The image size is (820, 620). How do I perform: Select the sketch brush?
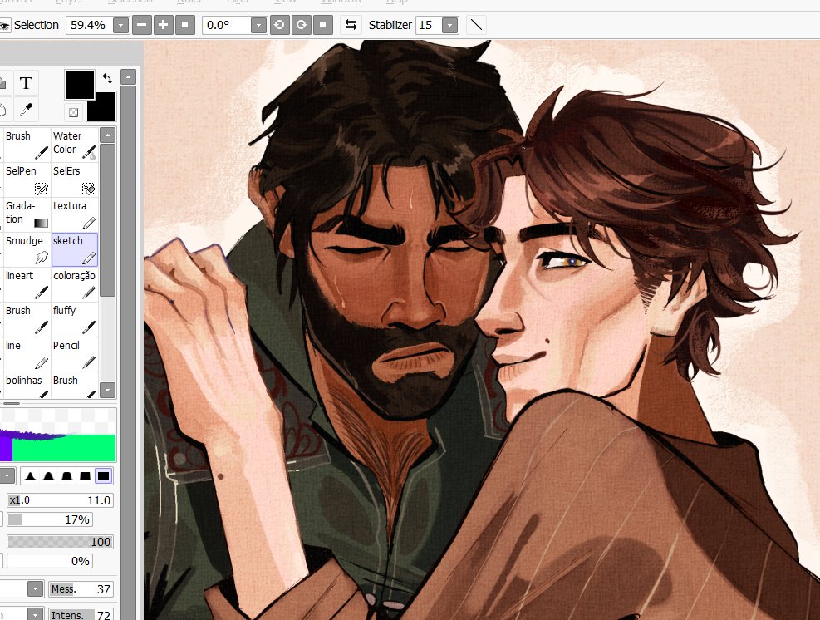pos(74,249)
